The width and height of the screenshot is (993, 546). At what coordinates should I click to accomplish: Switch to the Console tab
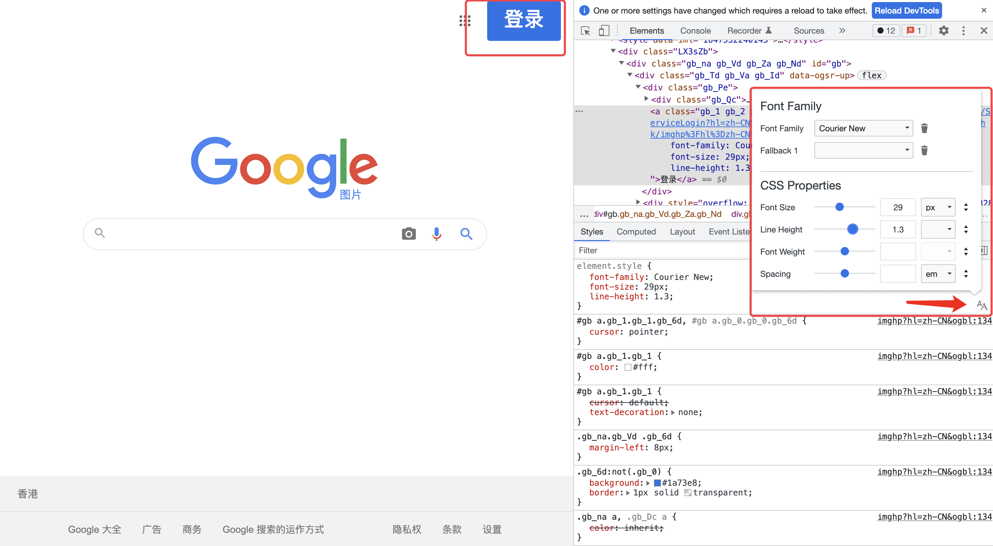pos(695,31)
